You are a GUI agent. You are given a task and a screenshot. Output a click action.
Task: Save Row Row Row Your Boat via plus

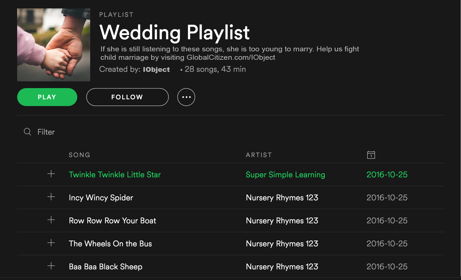(51, 220)
